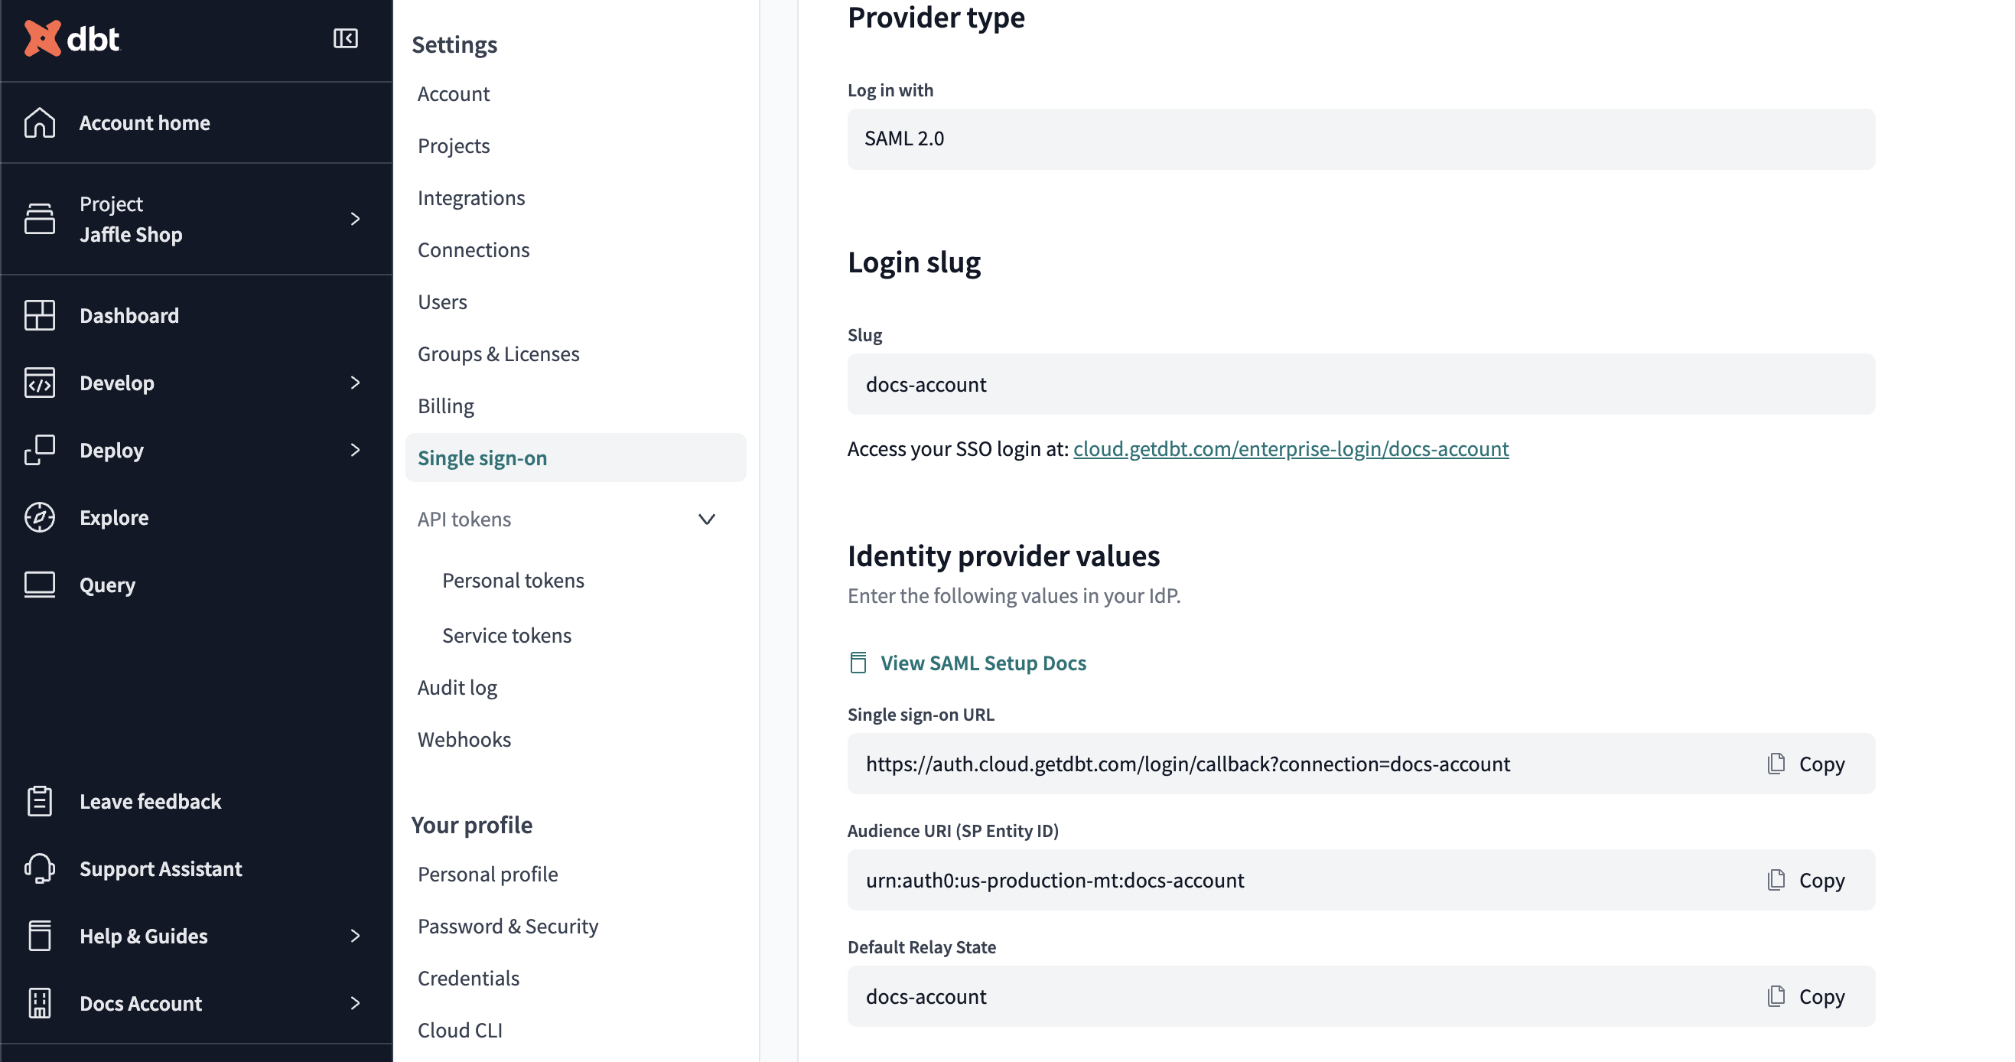Open the enterprise-login docs-account link
Image resolution: width=2015 pixels, height=1062 pixels.
[x=1291, y=448]
